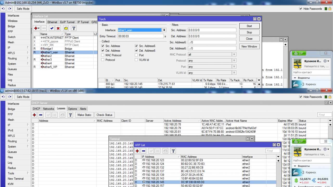Open the column selector dropdown in ARP List

coord(278,157)
